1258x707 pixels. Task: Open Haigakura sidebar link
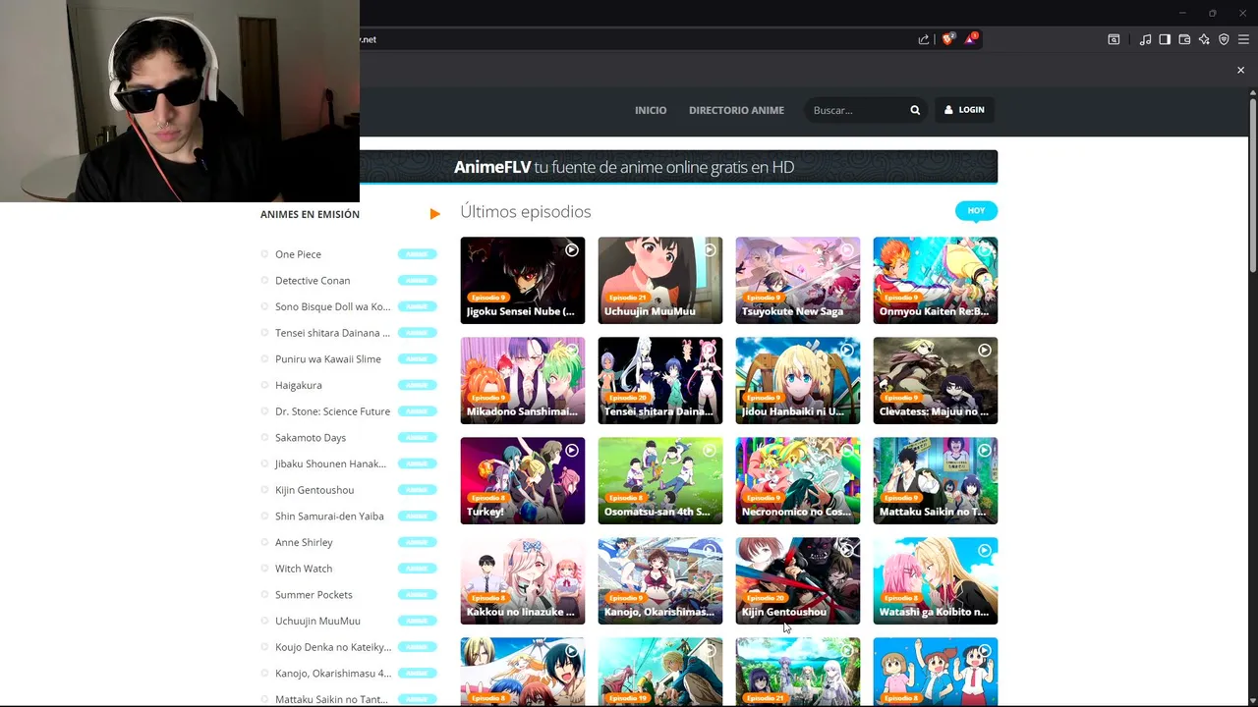tap(299, 385)
